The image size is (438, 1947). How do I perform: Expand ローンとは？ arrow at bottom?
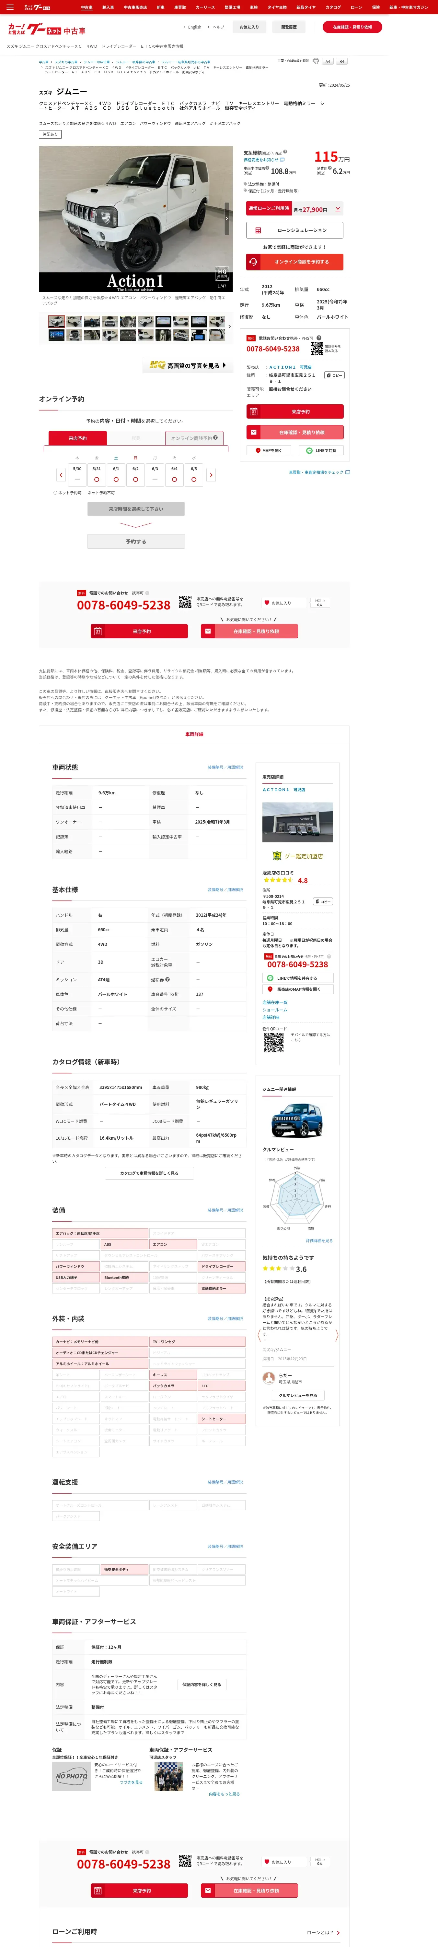point(338,1933)
